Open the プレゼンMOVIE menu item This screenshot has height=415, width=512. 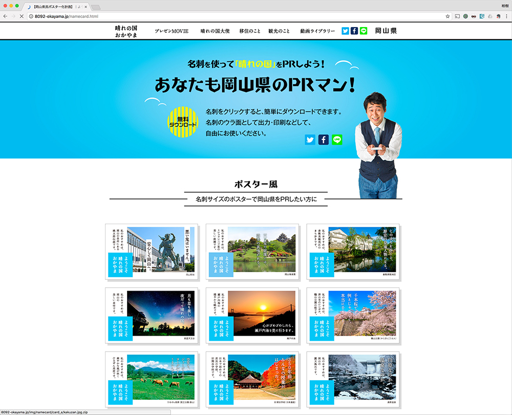tap(172, 31)
